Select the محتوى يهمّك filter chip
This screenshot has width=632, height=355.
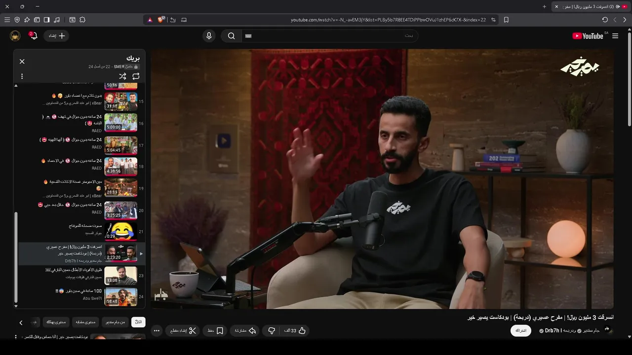tap(56, 322)
